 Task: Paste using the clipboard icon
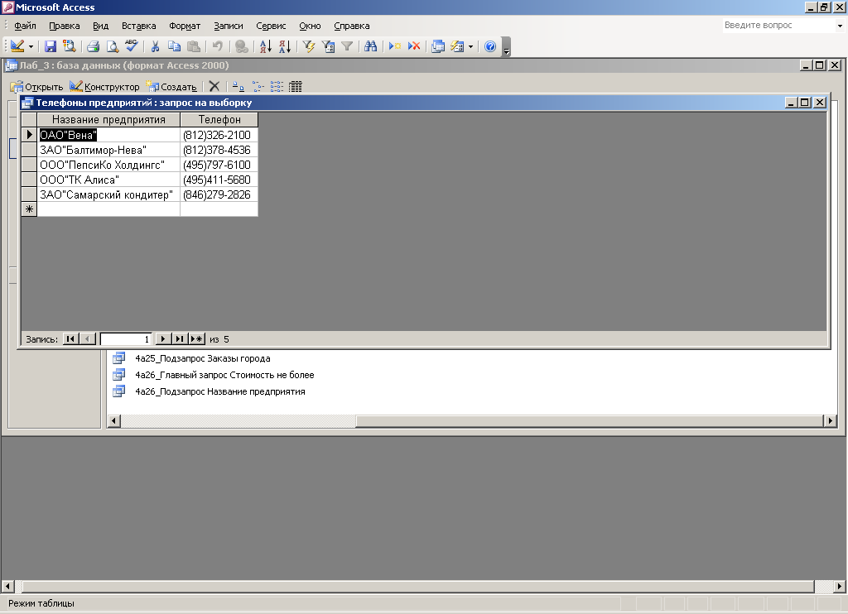pos(193,46)
